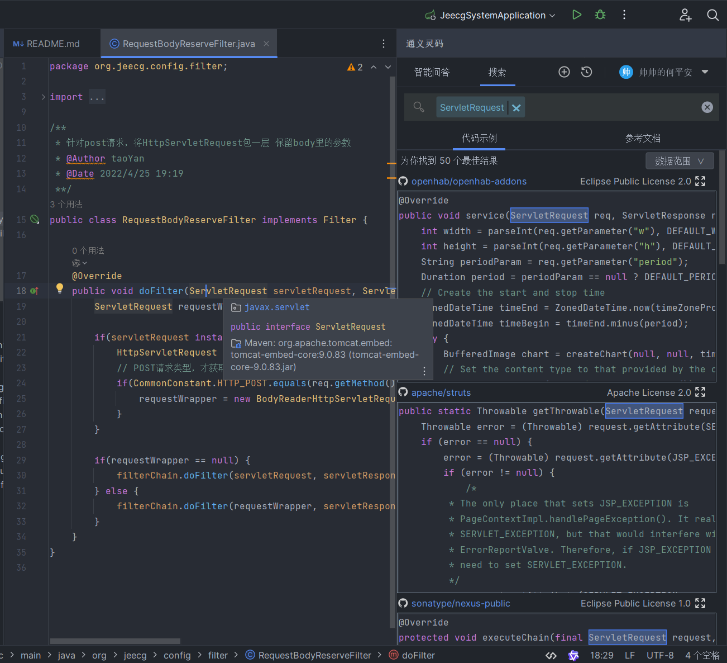
Task: Click the editor horizontal scrollbar
Action: pos(115,641)
